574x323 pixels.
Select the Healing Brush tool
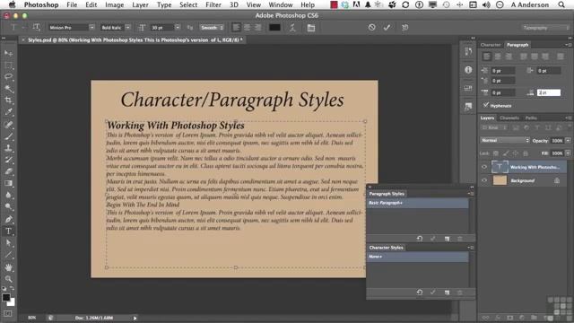8,125
